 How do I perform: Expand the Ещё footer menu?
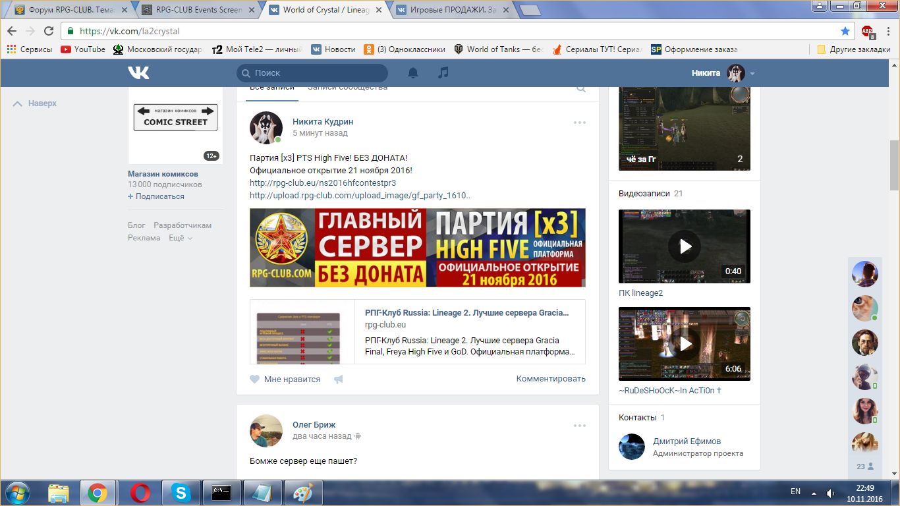coord(180,238)
